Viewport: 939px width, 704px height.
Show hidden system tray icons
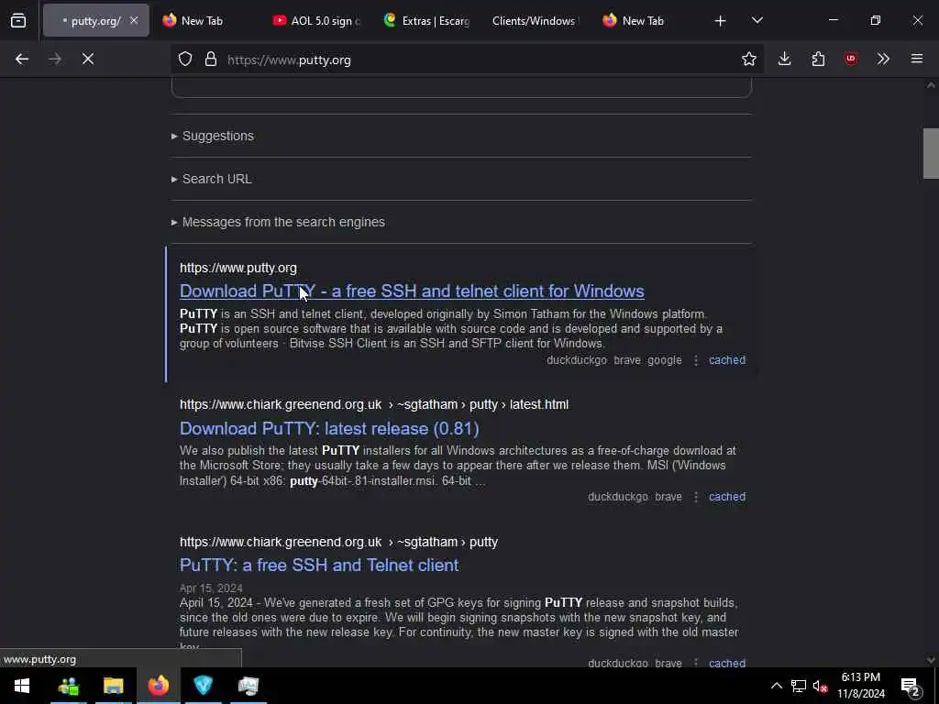coord(776,686)
